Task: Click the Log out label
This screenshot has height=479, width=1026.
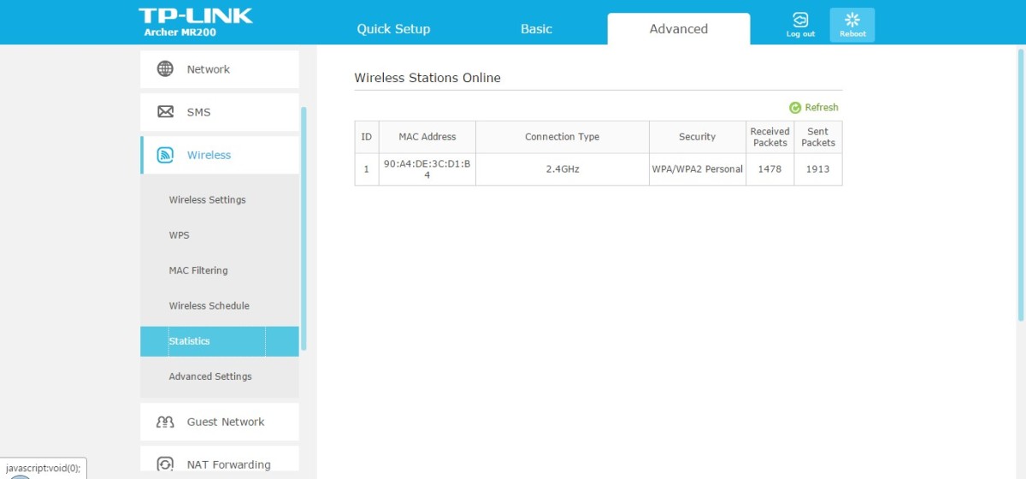Action: [800, 34]
